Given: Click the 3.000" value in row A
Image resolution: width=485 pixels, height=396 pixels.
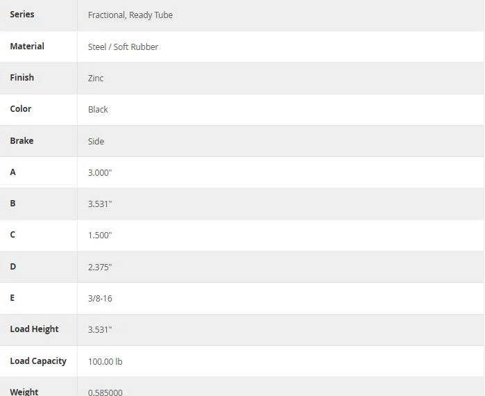Looking at the screenshot, I should click(100, 172).
